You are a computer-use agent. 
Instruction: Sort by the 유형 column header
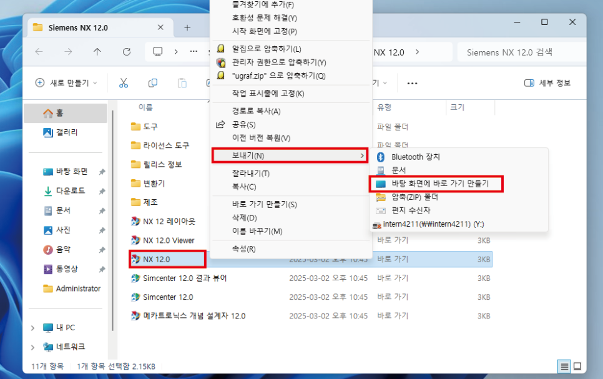[384, 107]
